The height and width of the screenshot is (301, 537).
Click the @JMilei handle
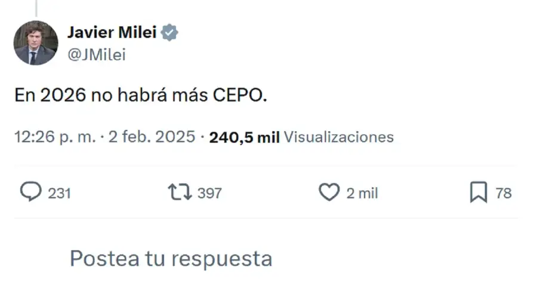tap(97, 55)
